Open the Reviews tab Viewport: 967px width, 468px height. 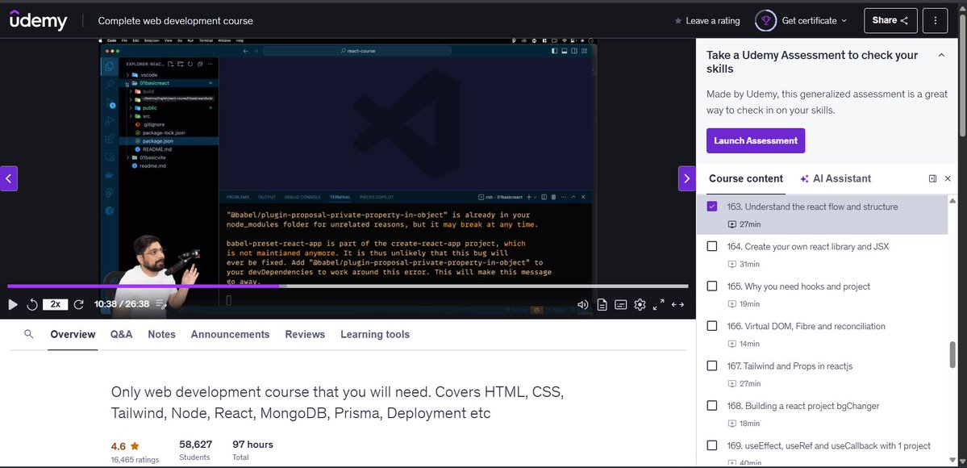point(305,334)
